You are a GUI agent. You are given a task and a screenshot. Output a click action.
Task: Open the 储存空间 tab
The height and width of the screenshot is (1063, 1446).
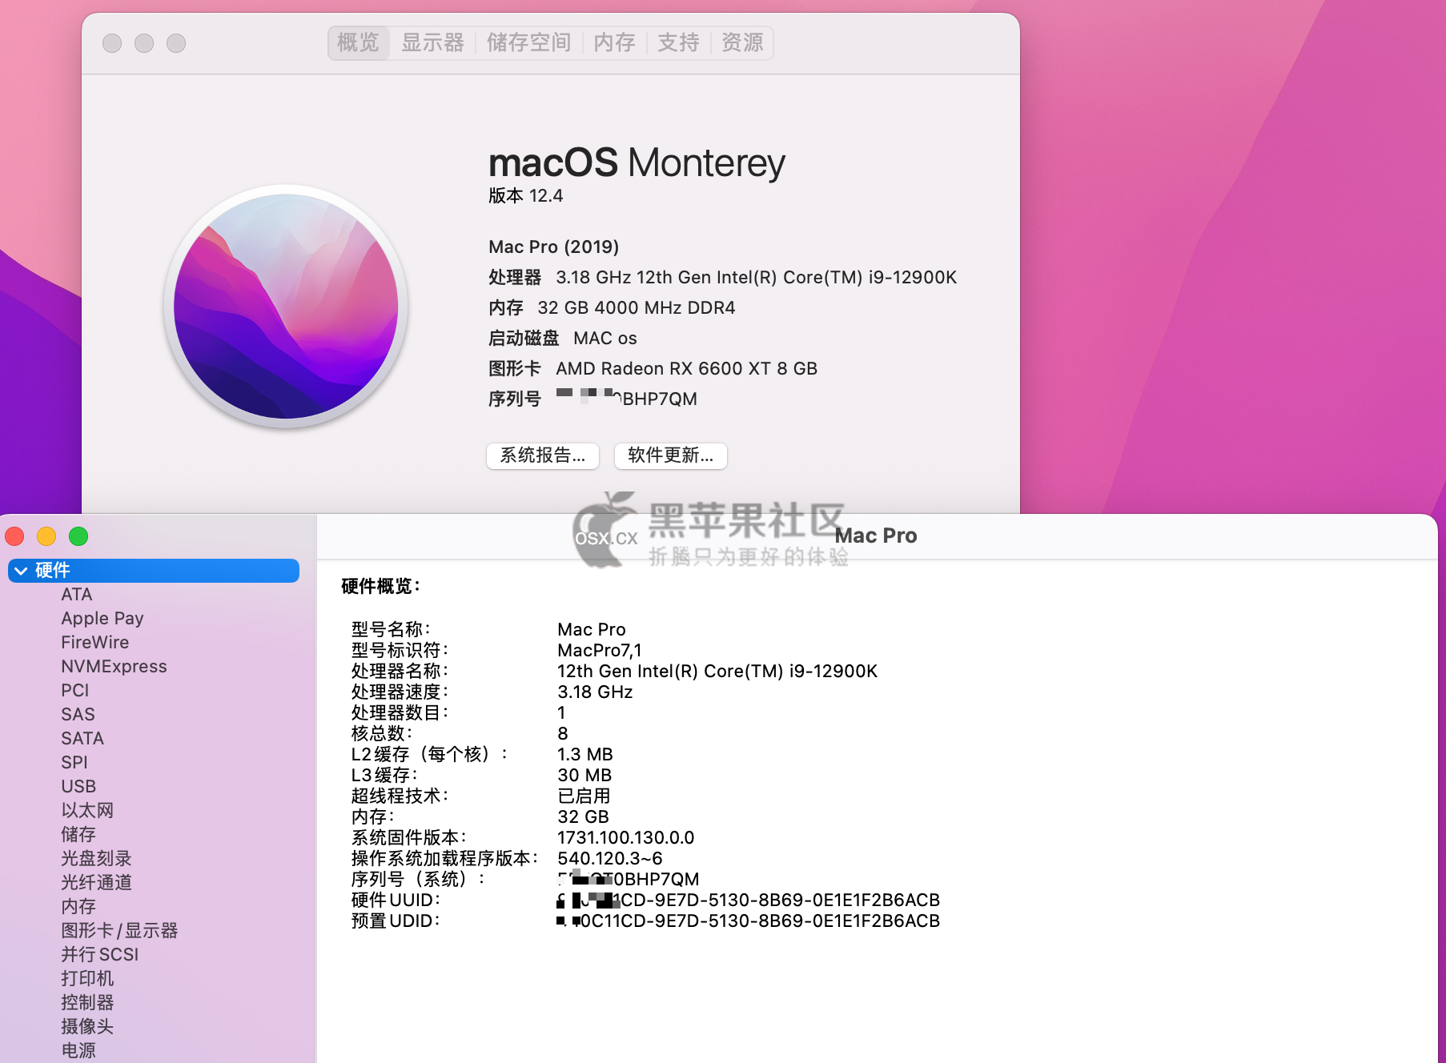(x=528, y=42)
